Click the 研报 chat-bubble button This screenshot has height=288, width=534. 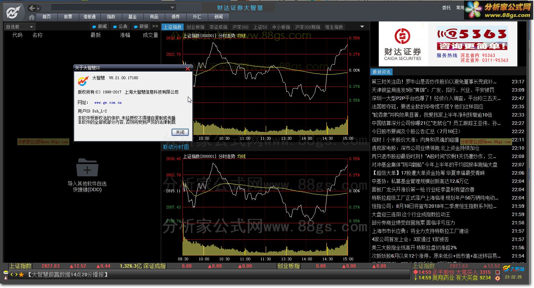(141, 27)
